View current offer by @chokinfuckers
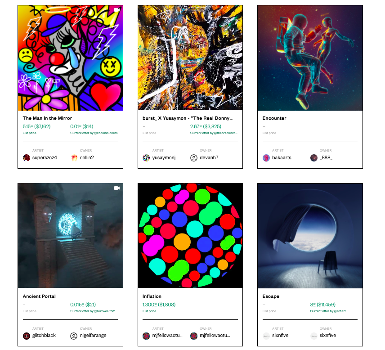This screenshot has width=385, height=350. [x=94, y=133]
